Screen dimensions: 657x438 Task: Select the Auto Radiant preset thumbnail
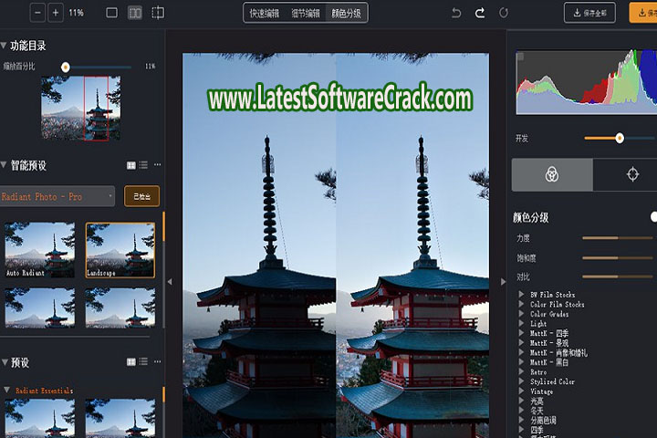(39, 249)
